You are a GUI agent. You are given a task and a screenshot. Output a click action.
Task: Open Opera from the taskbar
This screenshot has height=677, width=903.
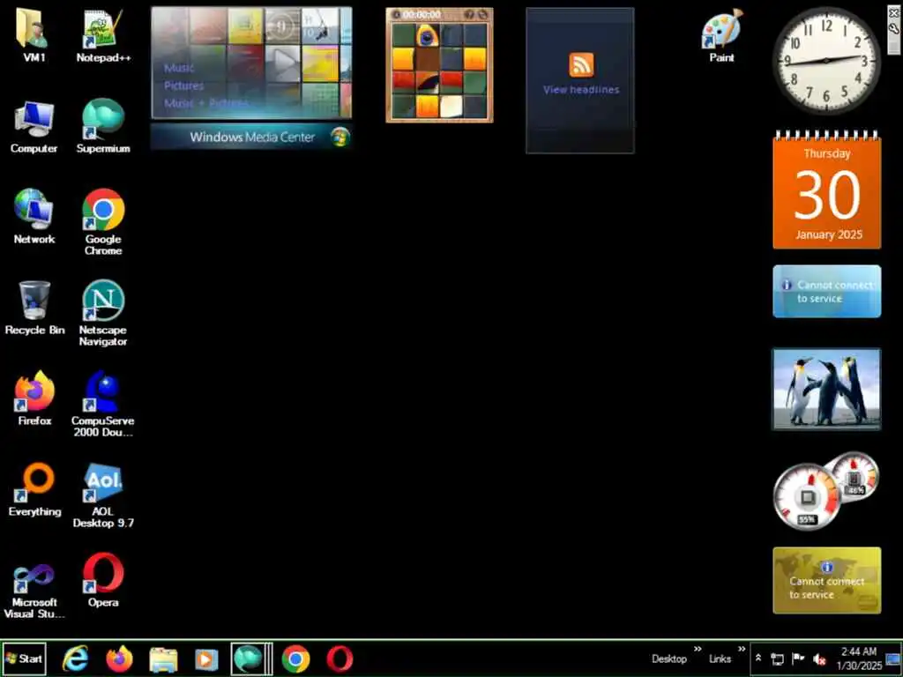pos(340,658)
